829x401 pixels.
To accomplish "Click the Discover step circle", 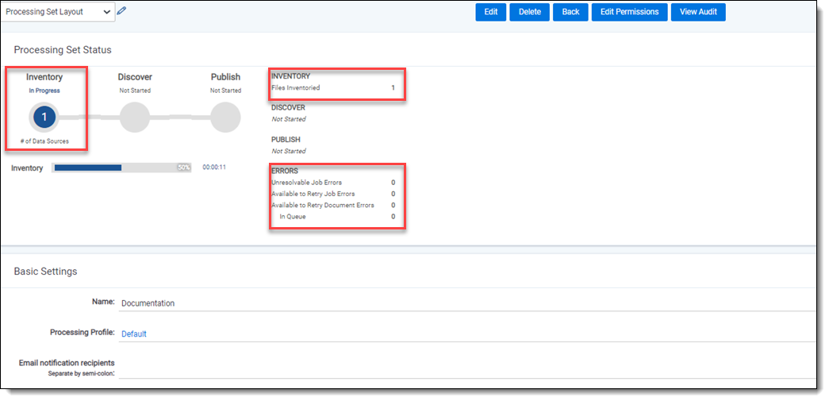I will click(135, 117).
